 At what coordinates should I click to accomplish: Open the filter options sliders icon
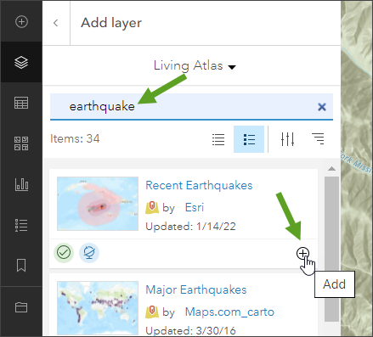[287, 139]
